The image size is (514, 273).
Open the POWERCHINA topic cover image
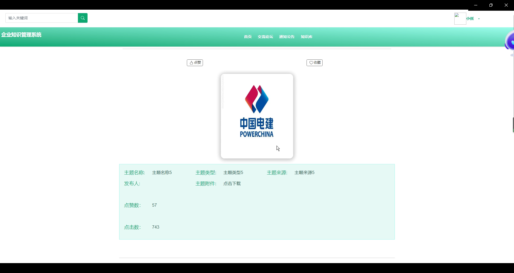point(257,116)
